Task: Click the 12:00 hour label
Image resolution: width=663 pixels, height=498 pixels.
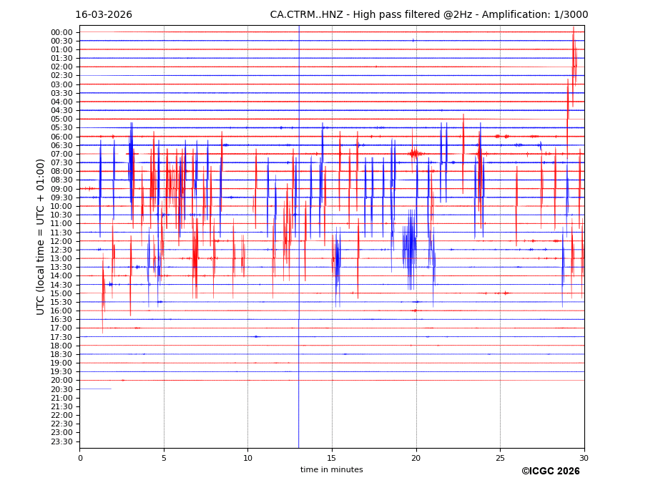Action: tap(62, 241)
